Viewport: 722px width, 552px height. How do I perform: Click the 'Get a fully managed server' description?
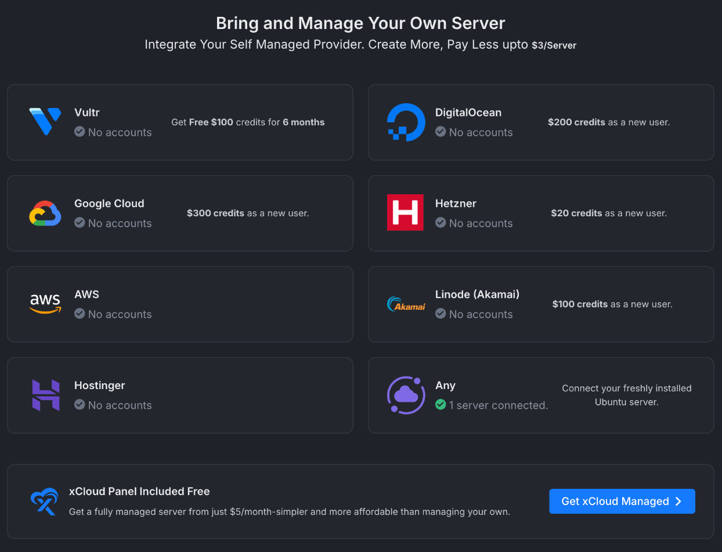point(290,512)
